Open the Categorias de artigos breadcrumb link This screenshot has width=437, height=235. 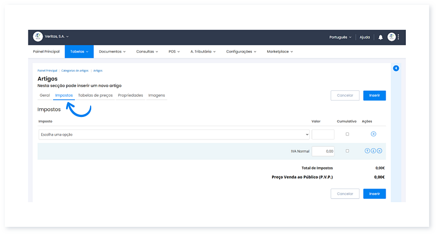76,70
